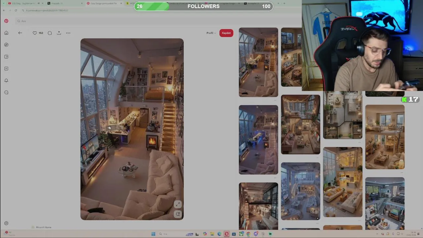This screenshot has width=423, height=238.
Task: Click the like count 152
Action: pos(41,33)
